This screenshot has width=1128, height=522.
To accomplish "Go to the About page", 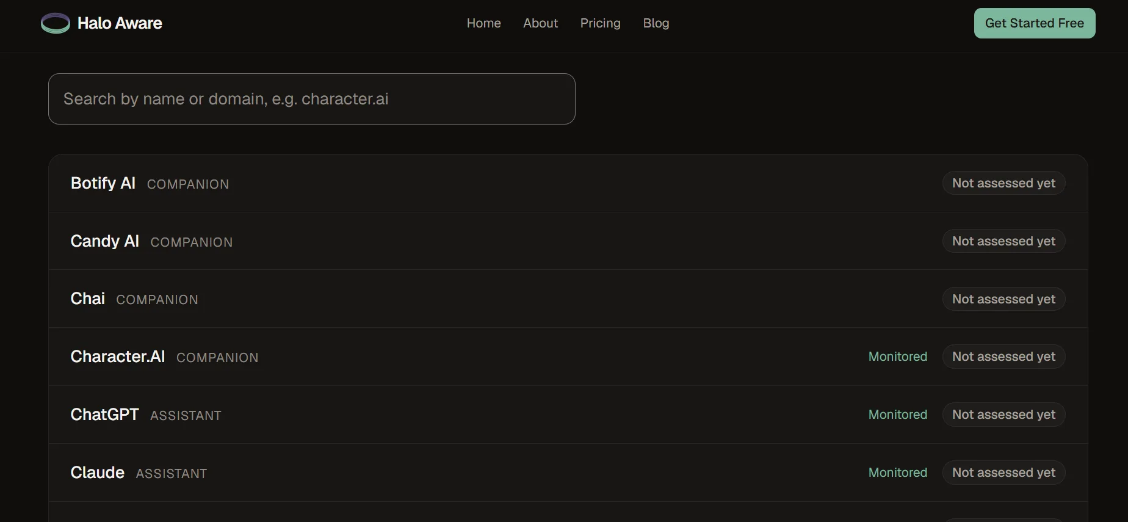I will tap(540, 23).
